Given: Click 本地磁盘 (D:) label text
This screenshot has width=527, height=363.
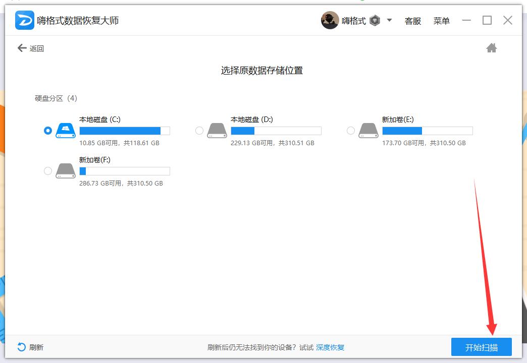Looking at the screenshot, I should 252,119.
